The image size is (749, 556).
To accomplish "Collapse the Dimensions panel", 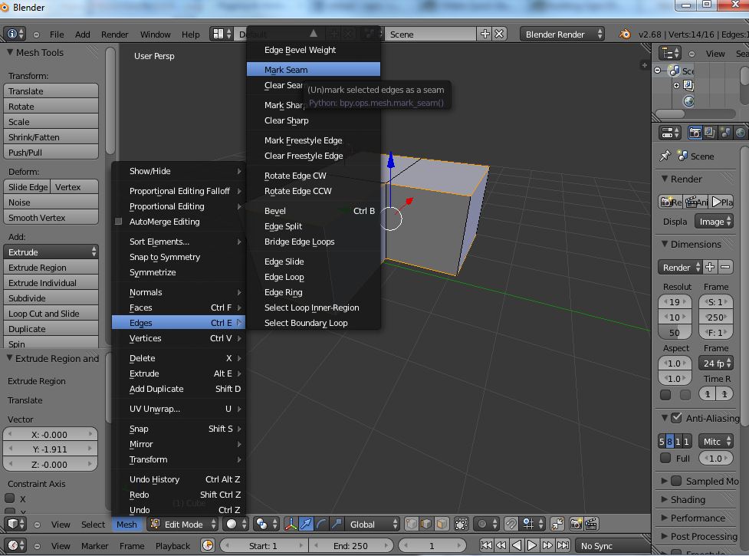I will 665,244.
